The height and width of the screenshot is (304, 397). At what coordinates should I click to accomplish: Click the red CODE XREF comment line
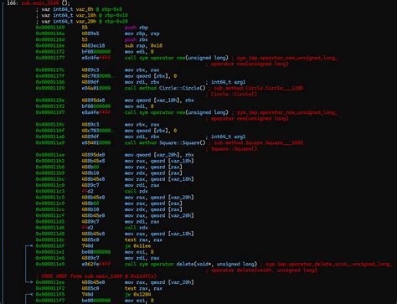tap(96, 276)
